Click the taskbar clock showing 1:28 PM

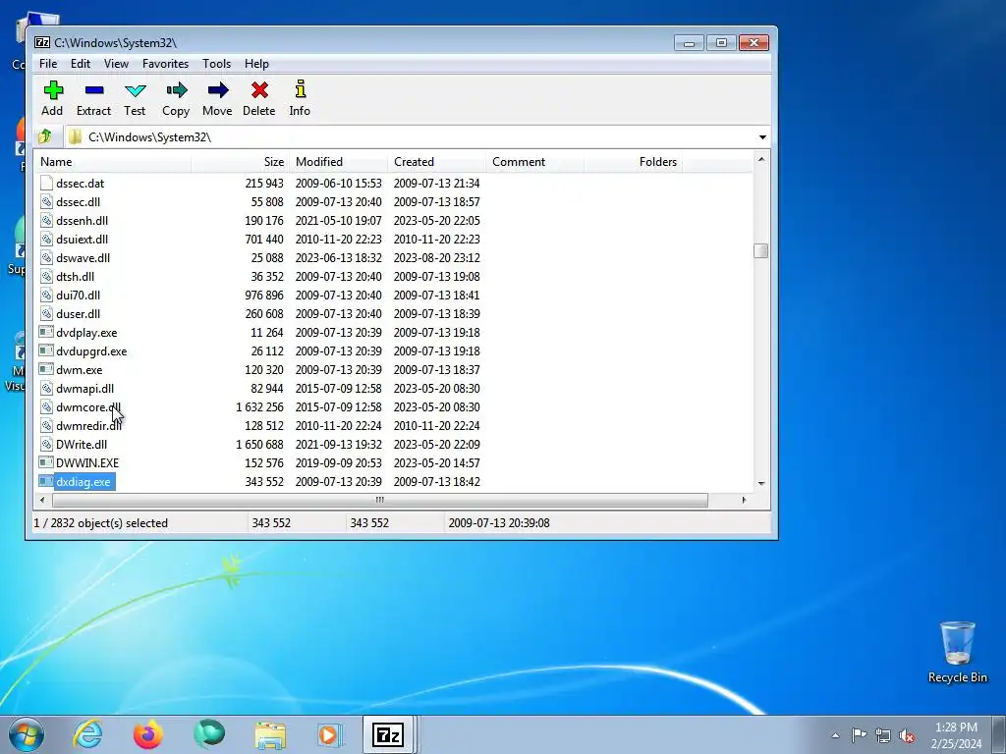coord(956,735)
